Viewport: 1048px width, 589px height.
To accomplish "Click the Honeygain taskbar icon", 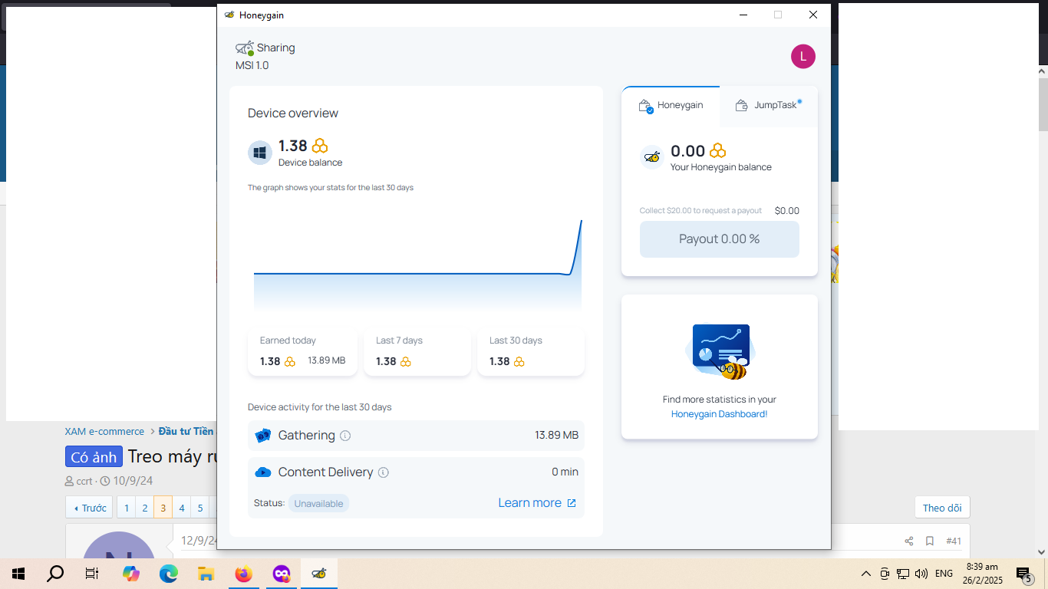I will click(319, 574).
